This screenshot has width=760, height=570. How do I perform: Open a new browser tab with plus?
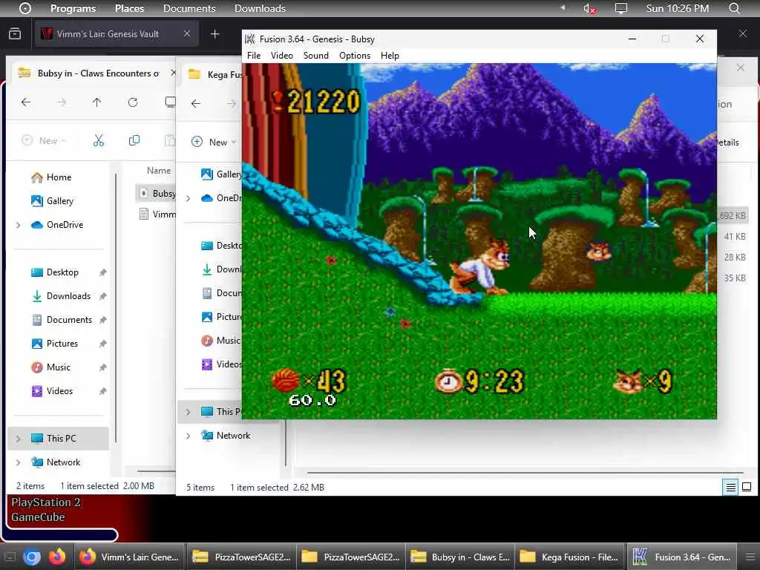click(x=214, y=34)
